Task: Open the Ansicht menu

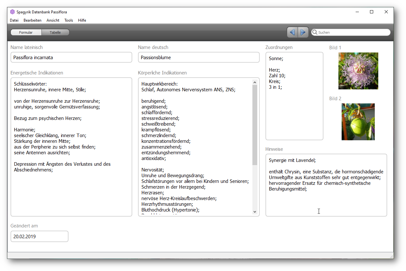Action: pyautogui.click(x=53, y=20)
